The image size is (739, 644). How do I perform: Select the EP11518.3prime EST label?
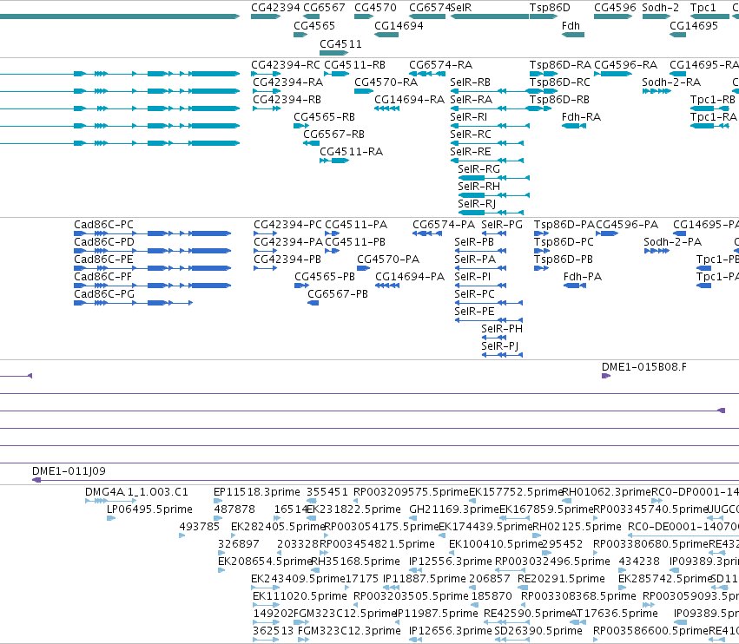coord(257,492)
